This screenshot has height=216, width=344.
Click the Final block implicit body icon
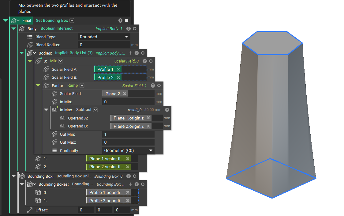[14, 21]
